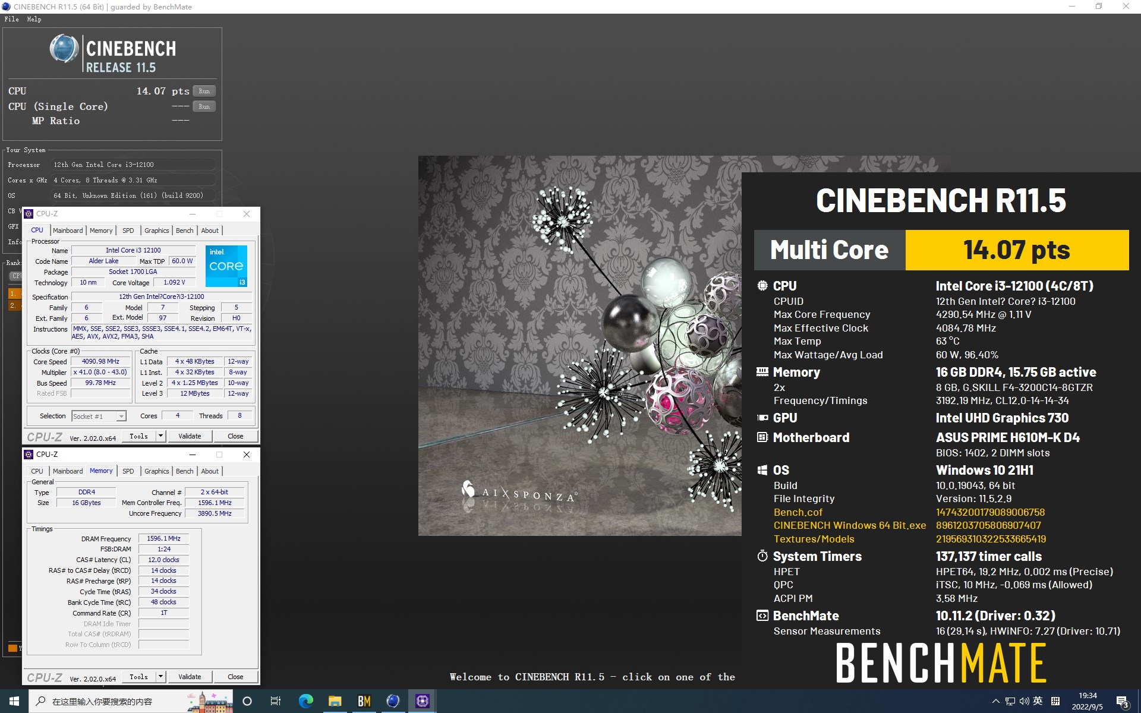Open Cortana circle icon on taskbar
Viewport: 1141px width, 713px height.
click(247, 701)
